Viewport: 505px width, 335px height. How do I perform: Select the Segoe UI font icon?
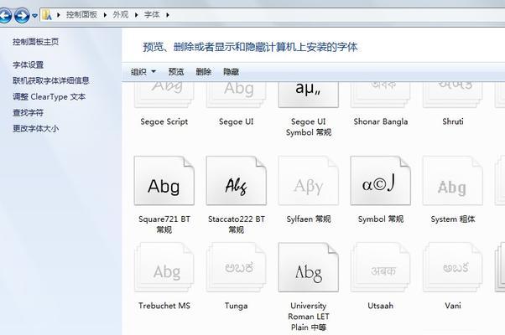coord(237,94)
